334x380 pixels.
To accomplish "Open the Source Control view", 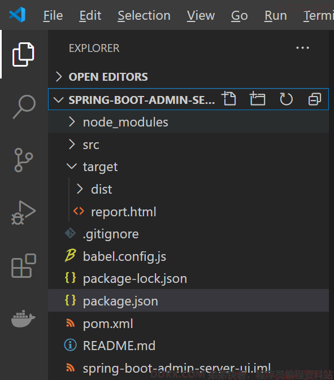I will point(24,160).
